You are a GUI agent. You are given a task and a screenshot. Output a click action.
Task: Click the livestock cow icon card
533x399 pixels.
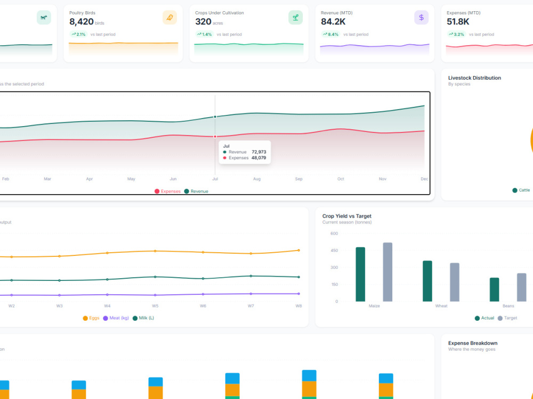44,18
